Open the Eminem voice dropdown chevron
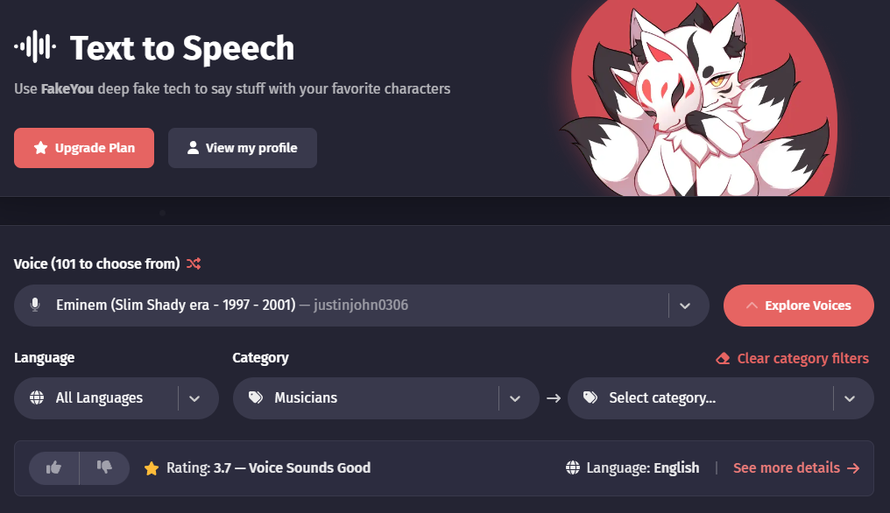The image size is (890, 513). click(685, 306)
